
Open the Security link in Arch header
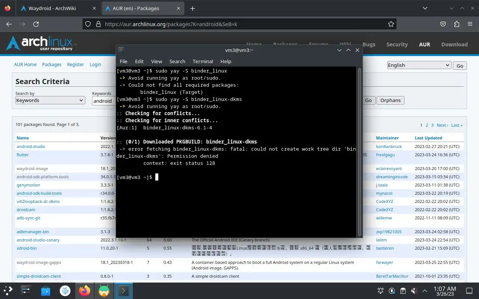click(x=397, y=44)
